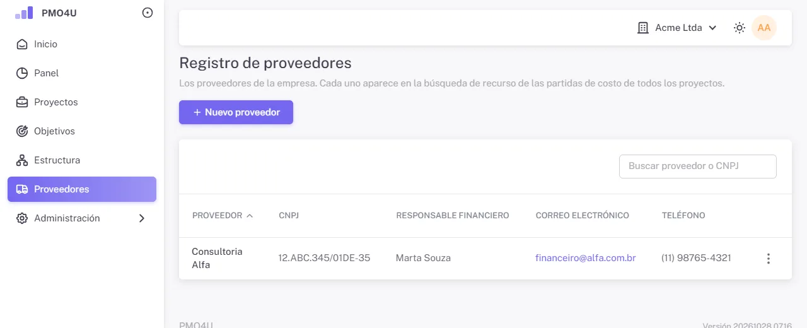
Task: Click the Administración menu label
Action: pos(67,218)
